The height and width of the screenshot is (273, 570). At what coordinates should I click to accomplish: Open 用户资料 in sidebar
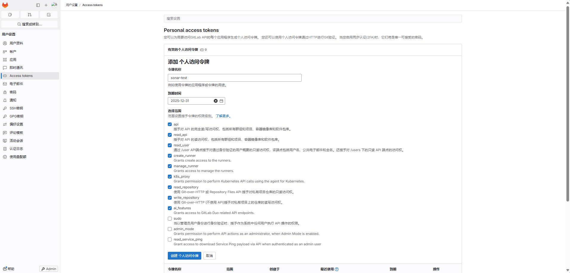click(30, 43)
